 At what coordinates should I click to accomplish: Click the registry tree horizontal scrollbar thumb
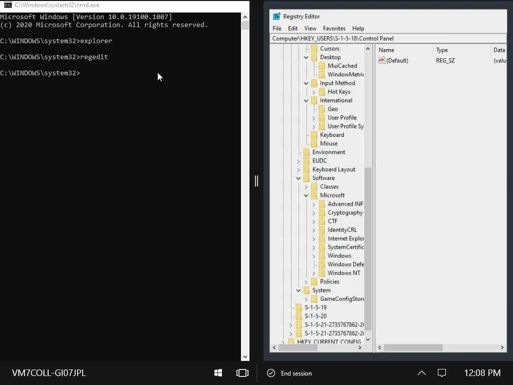pyautogui.click(x=298, y=348)
